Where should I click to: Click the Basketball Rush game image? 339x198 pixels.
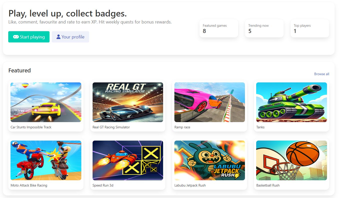click(291, 160)
